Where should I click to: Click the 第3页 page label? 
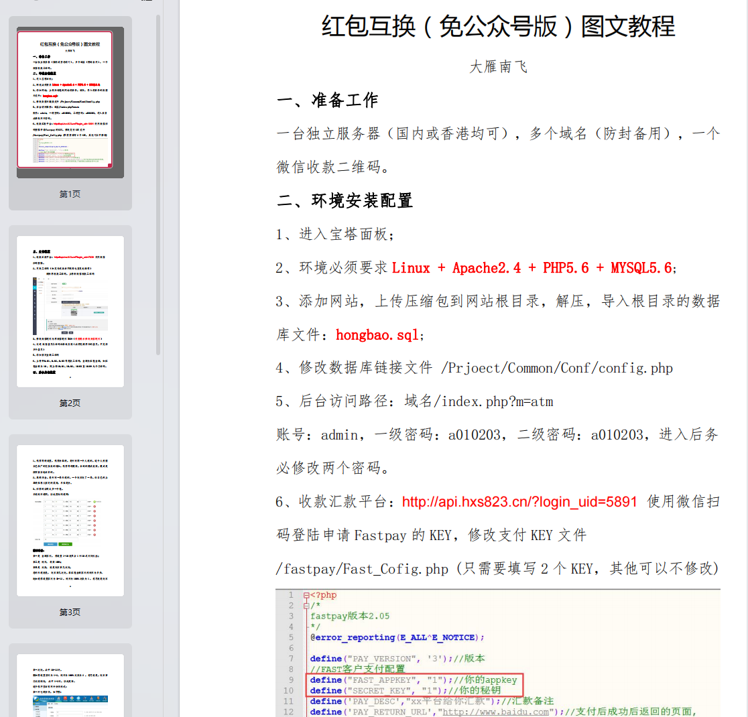pyautogui.click(x=70, y=612)
